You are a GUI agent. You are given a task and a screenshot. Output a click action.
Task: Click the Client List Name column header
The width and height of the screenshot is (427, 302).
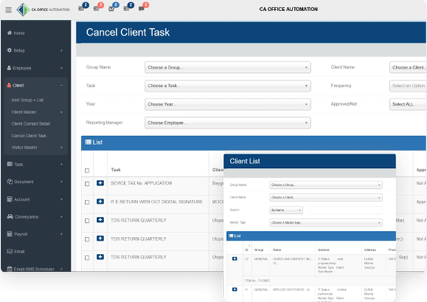(x=277, y=250)
